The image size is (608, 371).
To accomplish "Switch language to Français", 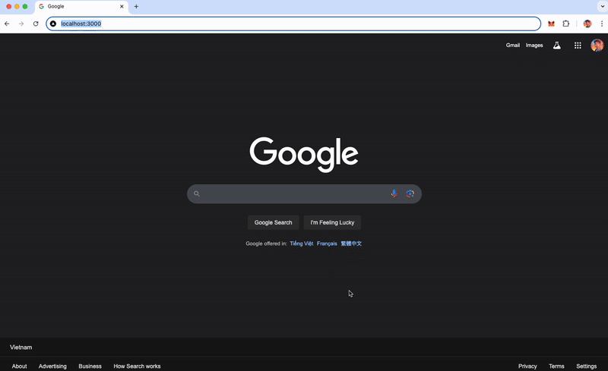I will [x=327, y=244].
